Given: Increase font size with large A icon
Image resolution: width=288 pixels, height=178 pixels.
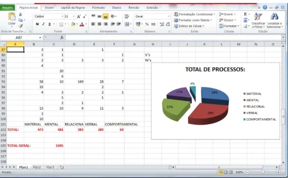Looking at the screenshot, I should [79, 16].
